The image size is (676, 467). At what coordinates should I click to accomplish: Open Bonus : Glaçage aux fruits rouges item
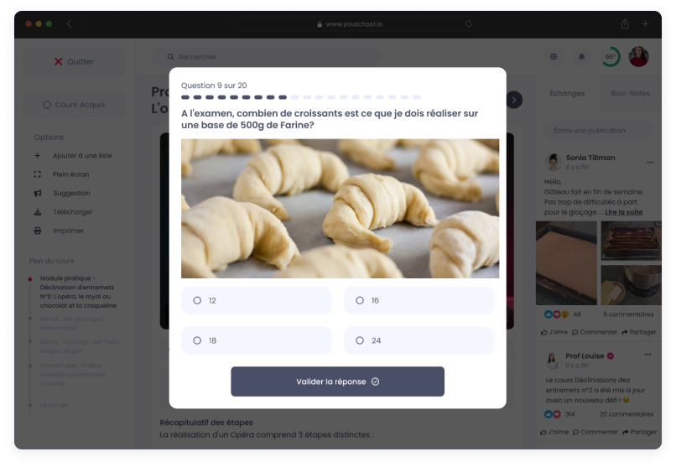(x=80, y=346)
